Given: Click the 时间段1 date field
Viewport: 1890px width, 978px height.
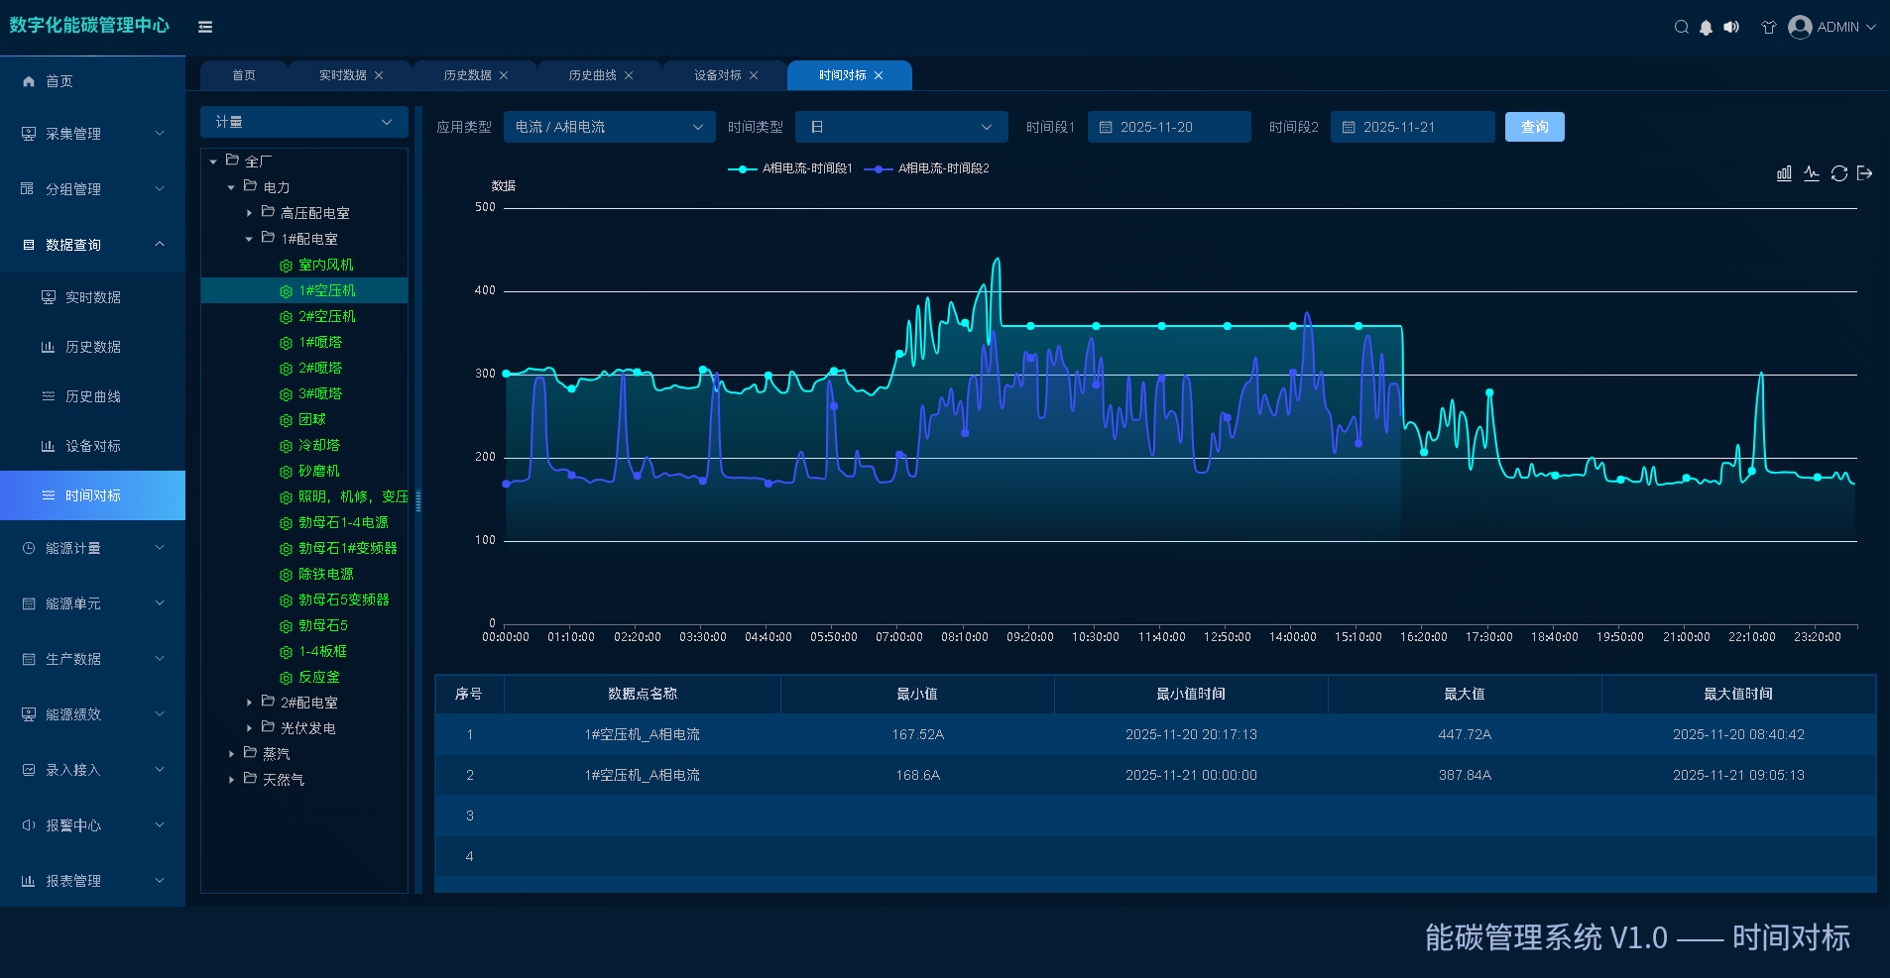Looking at the screenshot, I should pos(1169,127).
